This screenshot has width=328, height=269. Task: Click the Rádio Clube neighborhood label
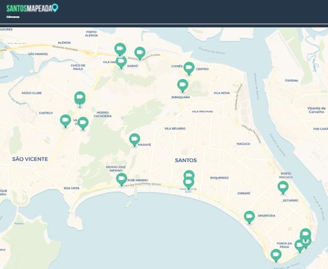(32, 93)
